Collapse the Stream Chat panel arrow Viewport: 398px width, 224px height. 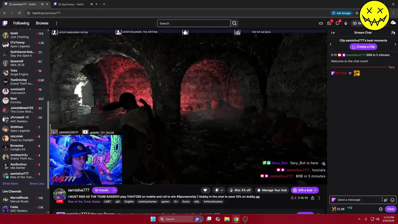333,33
